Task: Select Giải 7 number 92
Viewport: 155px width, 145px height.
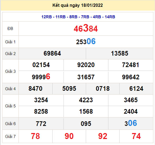Action: [x=103, y=136]
